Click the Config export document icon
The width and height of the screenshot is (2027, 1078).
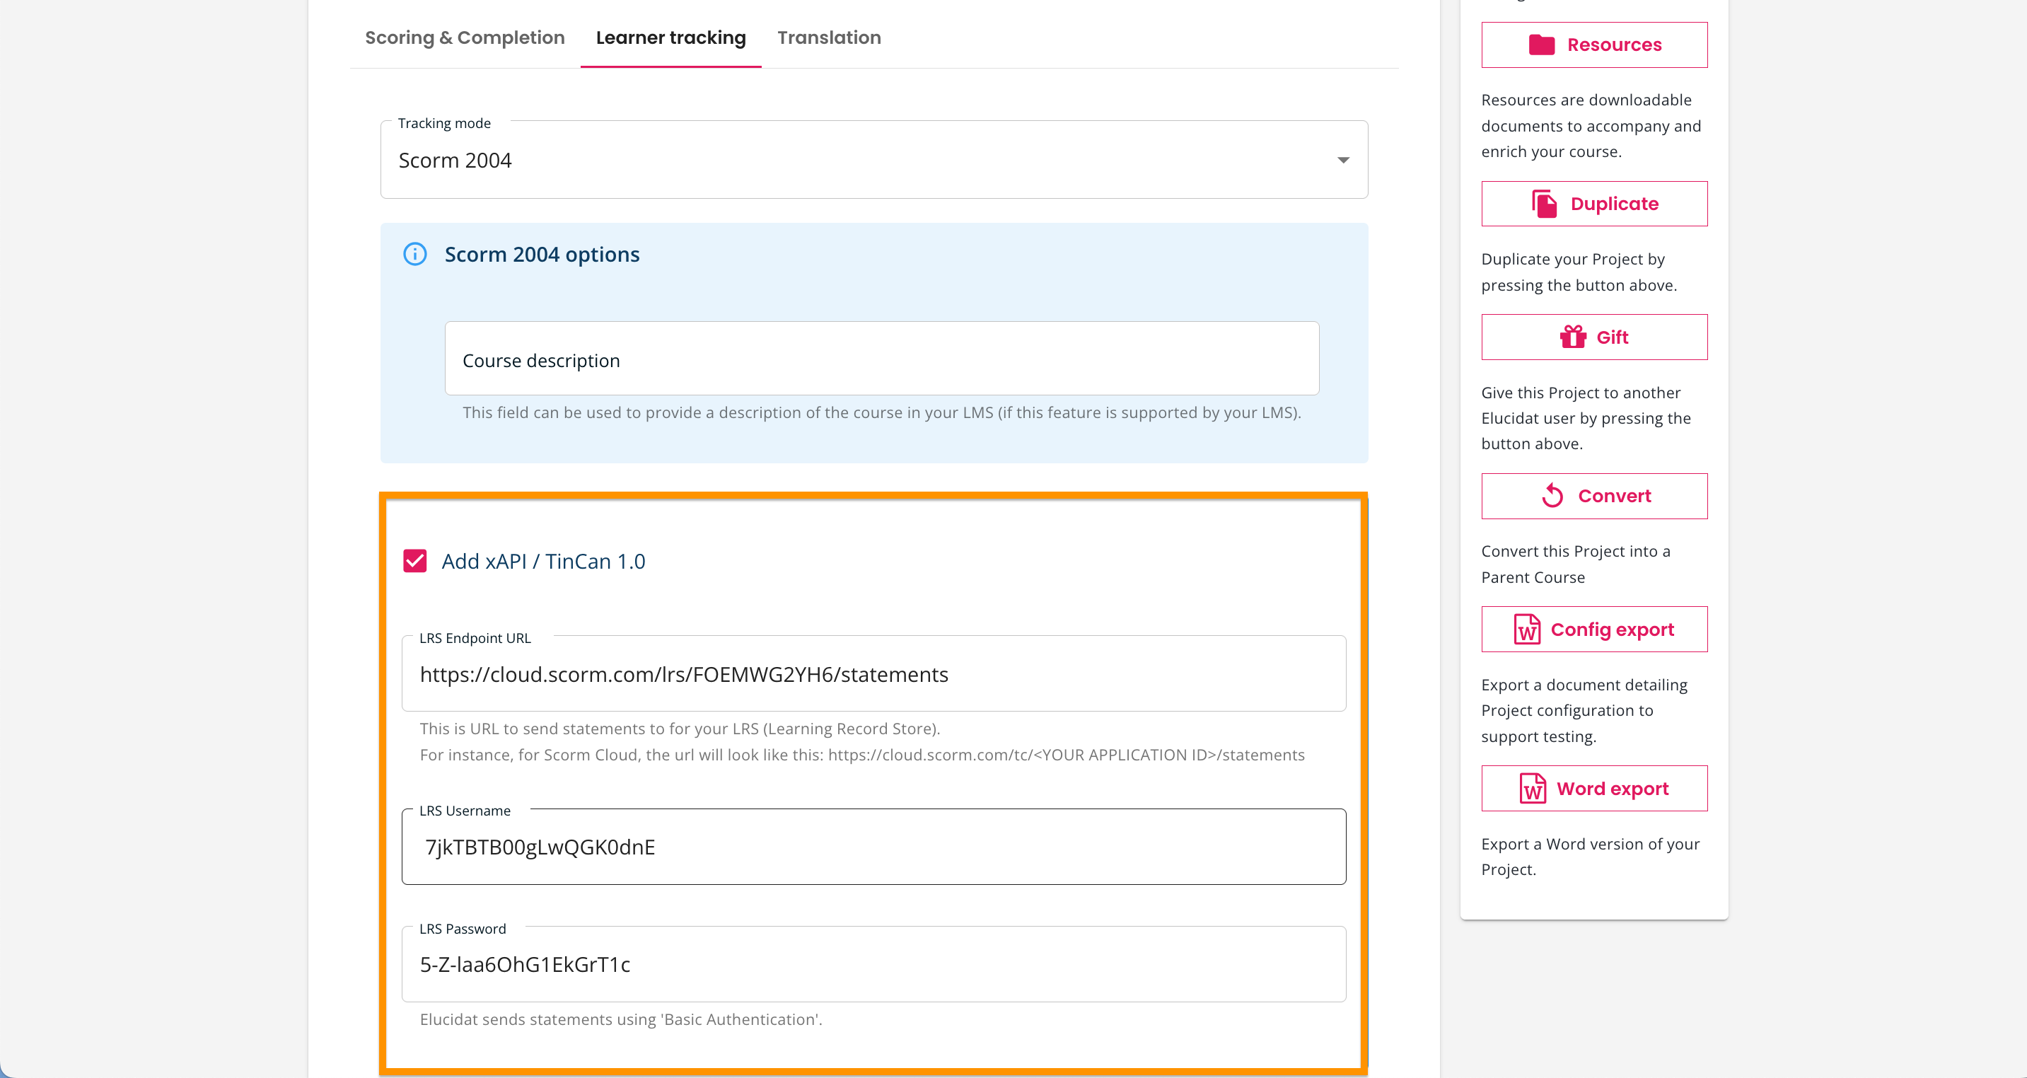coord(1526,630)
